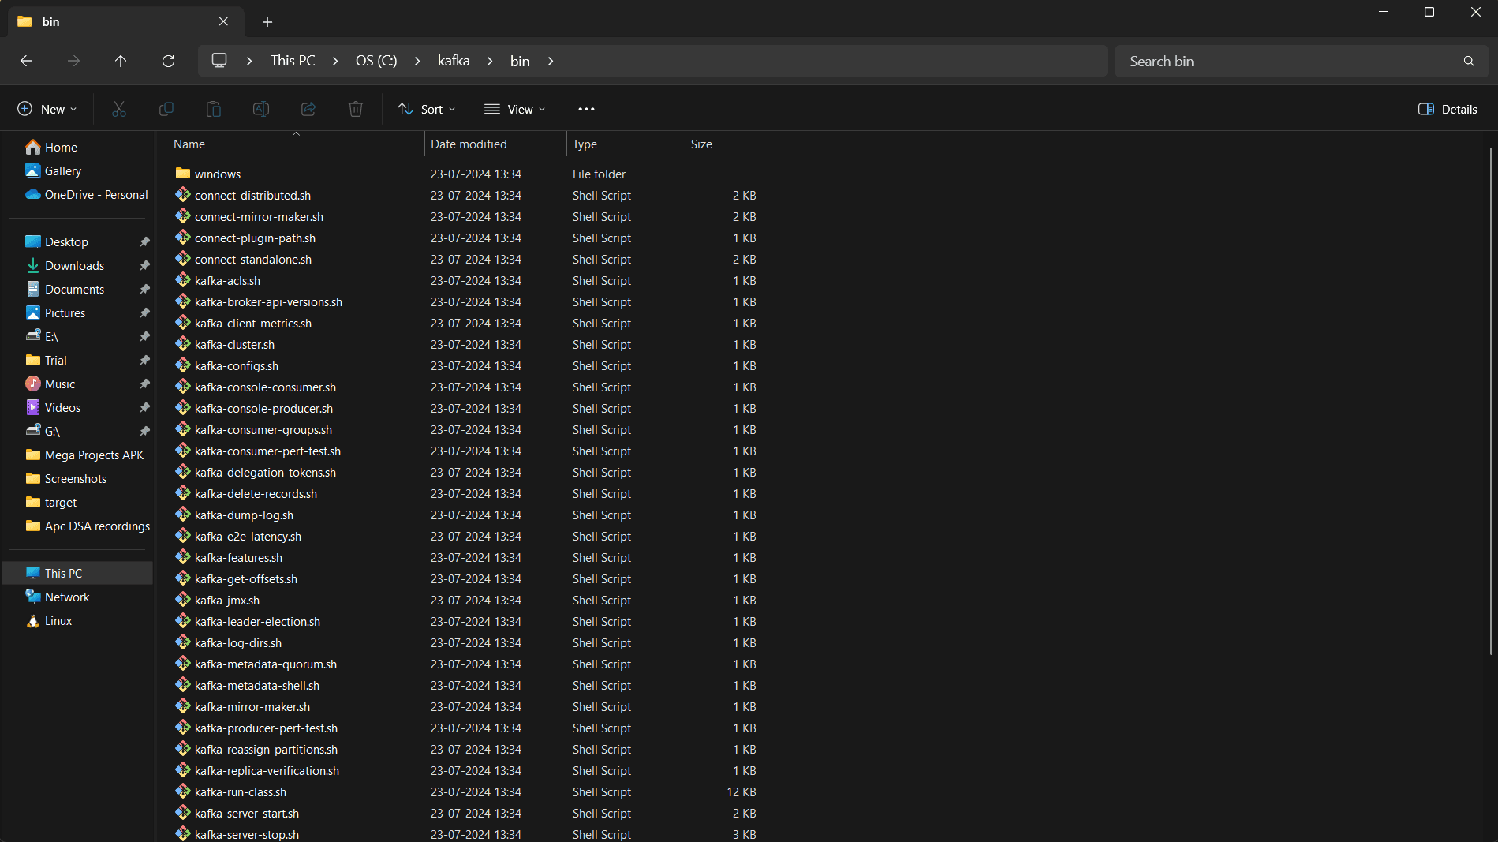Expand chevron after kafka in path
The width and height of the screenshot is (1498, 842).
coord(490,61)
